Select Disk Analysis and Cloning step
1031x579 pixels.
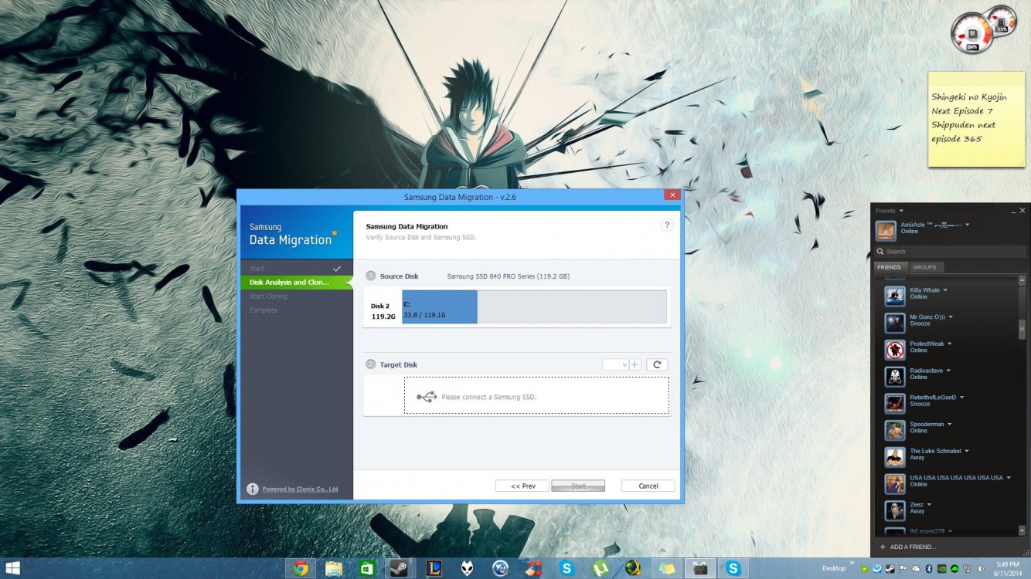pyautogui.click(x=297, y=282)
